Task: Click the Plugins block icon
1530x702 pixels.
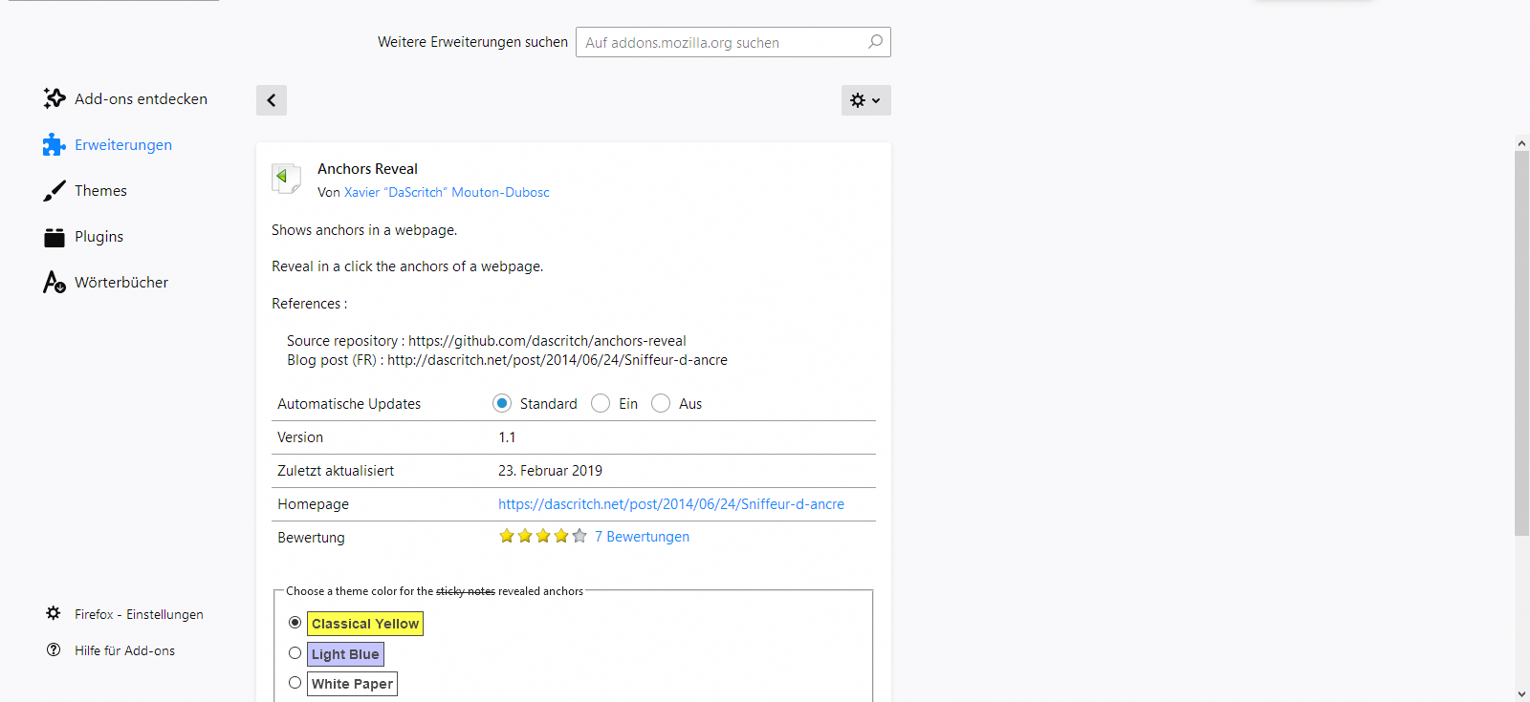Action: pos(55,237)
